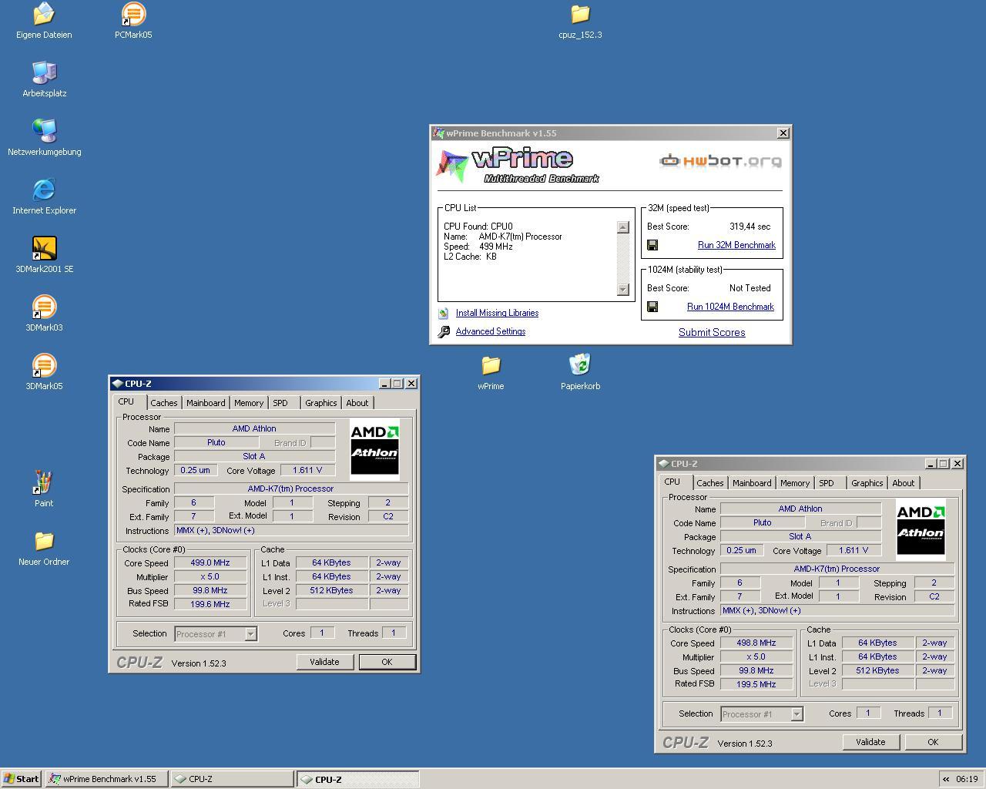Click OK in left CPU-Z window
Viewport: 986px width, 789px height.
pyautogui.click(x=387, y=662)
